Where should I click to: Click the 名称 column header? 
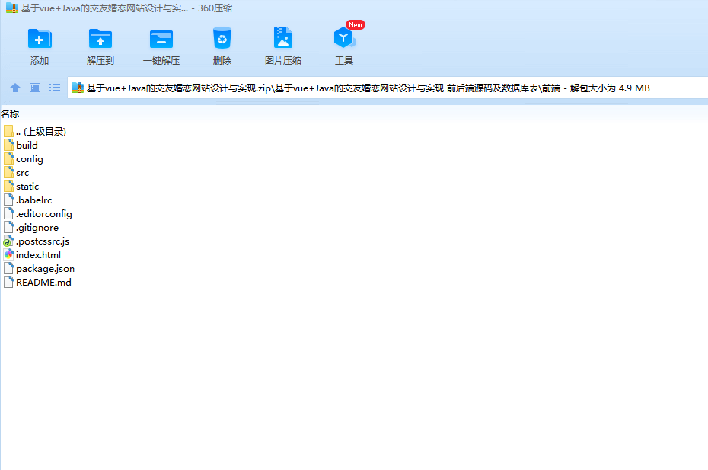click(x=10, y=114)
